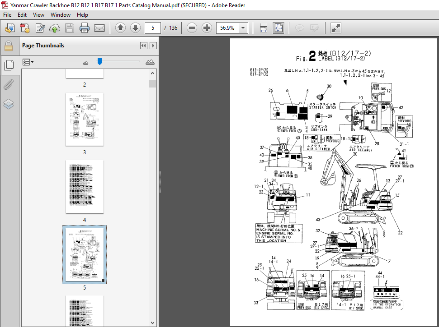Click the MACHINE SERIAL NO. note box
439x327 pixels.
coord(279,233)
